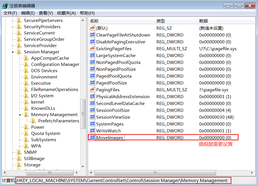Click the PrefetchParameters folder icon
The image size is (258, 186).
click(34, 121)
